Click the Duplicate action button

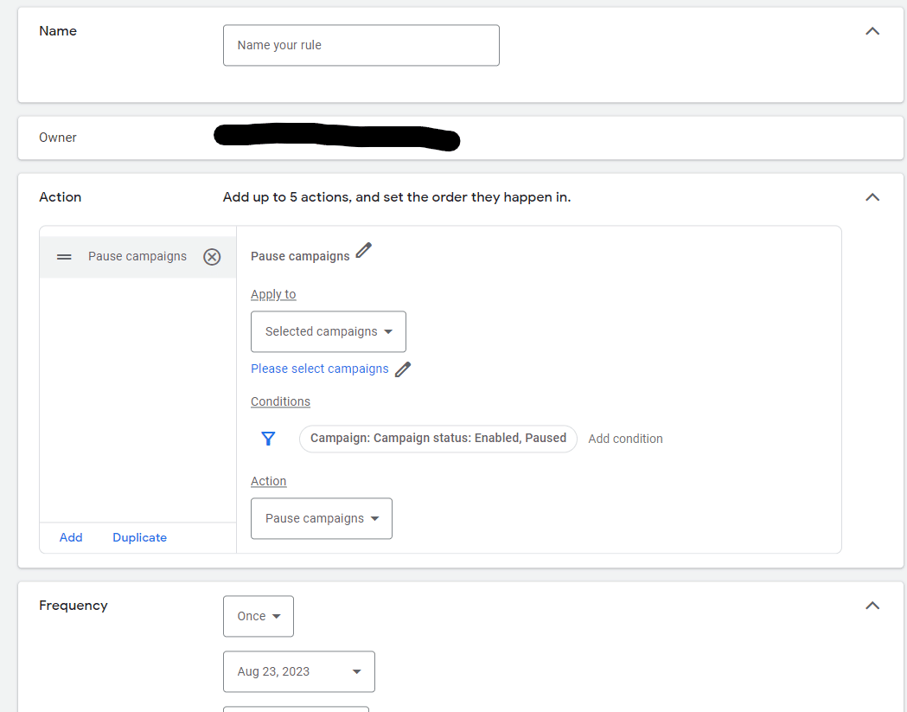click(139, 537)
